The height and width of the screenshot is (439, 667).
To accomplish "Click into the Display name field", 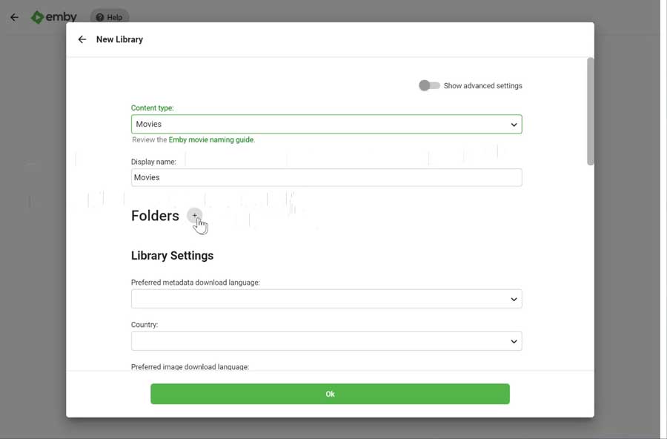I will click(326, 177).
